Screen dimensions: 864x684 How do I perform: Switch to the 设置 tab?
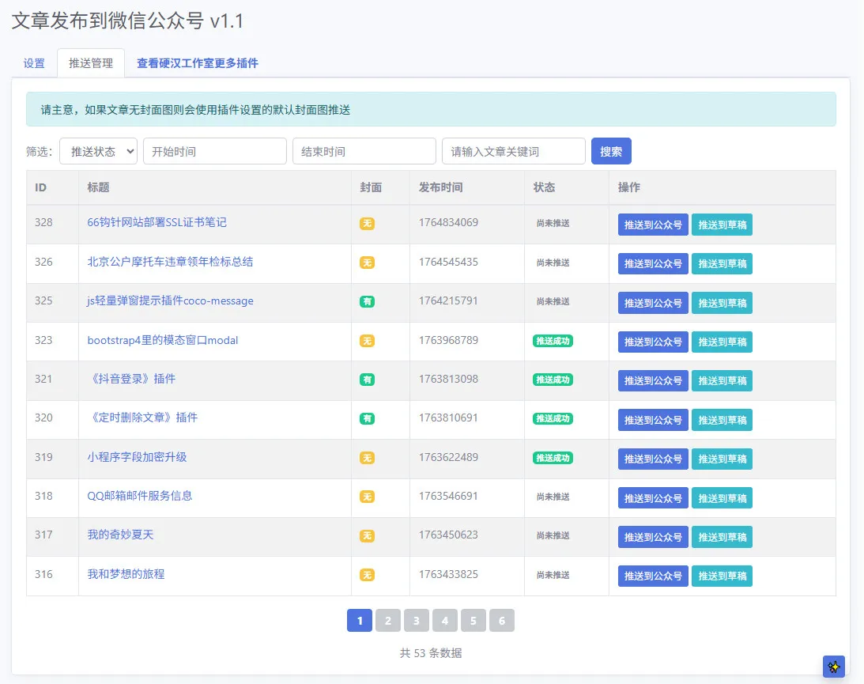(x=34, y=63)
